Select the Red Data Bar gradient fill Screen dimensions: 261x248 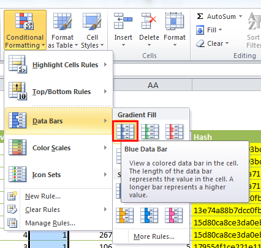[x=174, y=131]
